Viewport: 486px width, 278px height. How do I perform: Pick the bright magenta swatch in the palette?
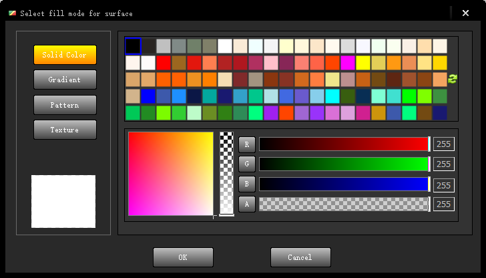coord(348,63)
